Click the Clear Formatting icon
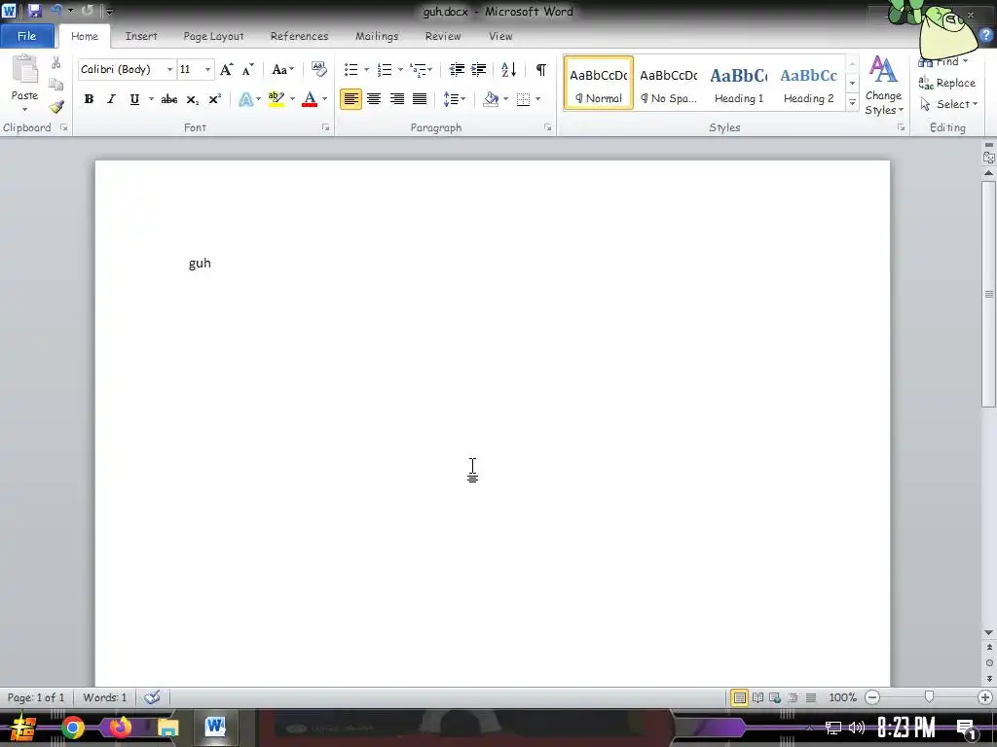Viewport: 997px width, 747px height. [318, 69]
